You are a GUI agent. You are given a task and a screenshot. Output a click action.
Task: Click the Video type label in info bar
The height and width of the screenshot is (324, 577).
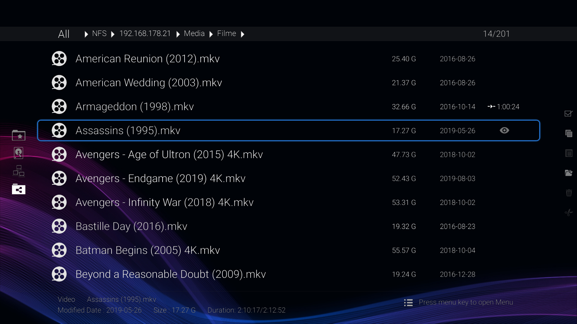point(66,299)
